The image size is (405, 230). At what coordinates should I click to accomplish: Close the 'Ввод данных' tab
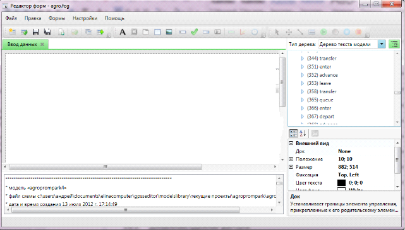click(x=42, y=44)
